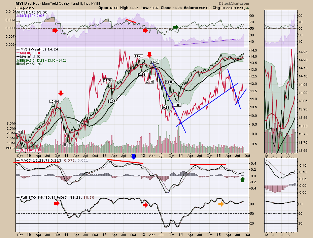Click the Volume 594,965 legend entry
Viewport: 313px width, 238px height.
click(30, 64)
